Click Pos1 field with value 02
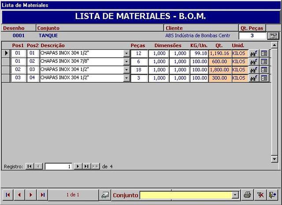 18,70
